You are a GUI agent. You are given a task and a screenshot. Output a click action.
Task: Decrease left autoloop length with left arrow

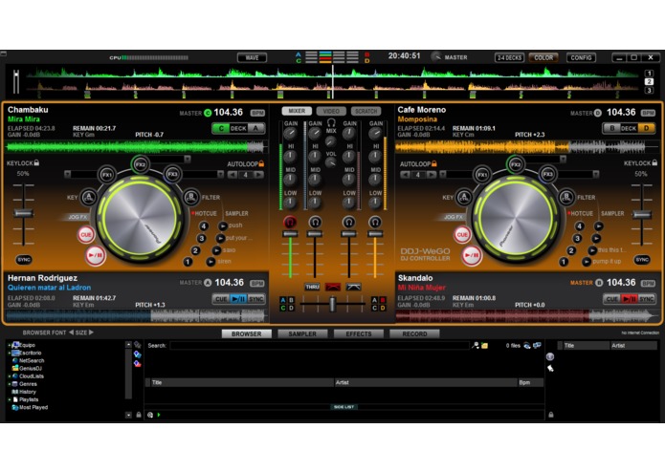coord(233,175)
